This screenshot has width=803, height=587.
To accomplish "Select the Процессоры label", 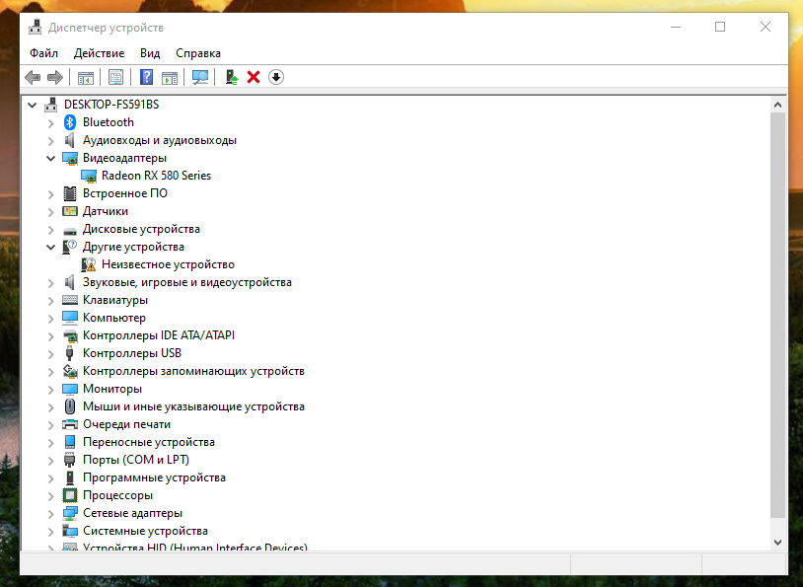I will coord(117,495).
